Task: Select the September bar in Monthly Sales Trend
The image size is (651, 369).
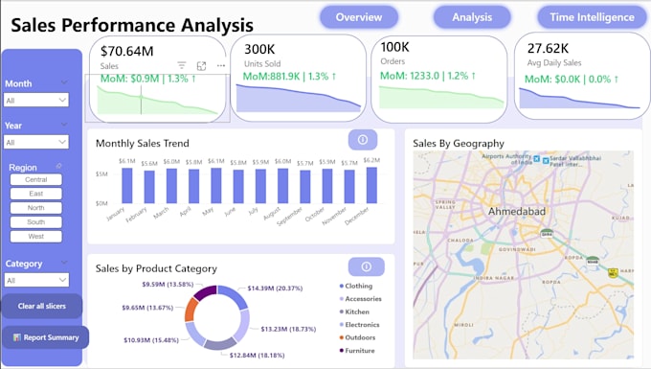Action: 305,187
